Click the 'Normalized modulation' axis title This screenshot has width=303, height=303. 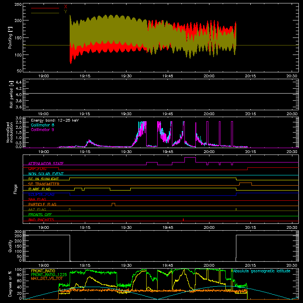tap(10, 132)
